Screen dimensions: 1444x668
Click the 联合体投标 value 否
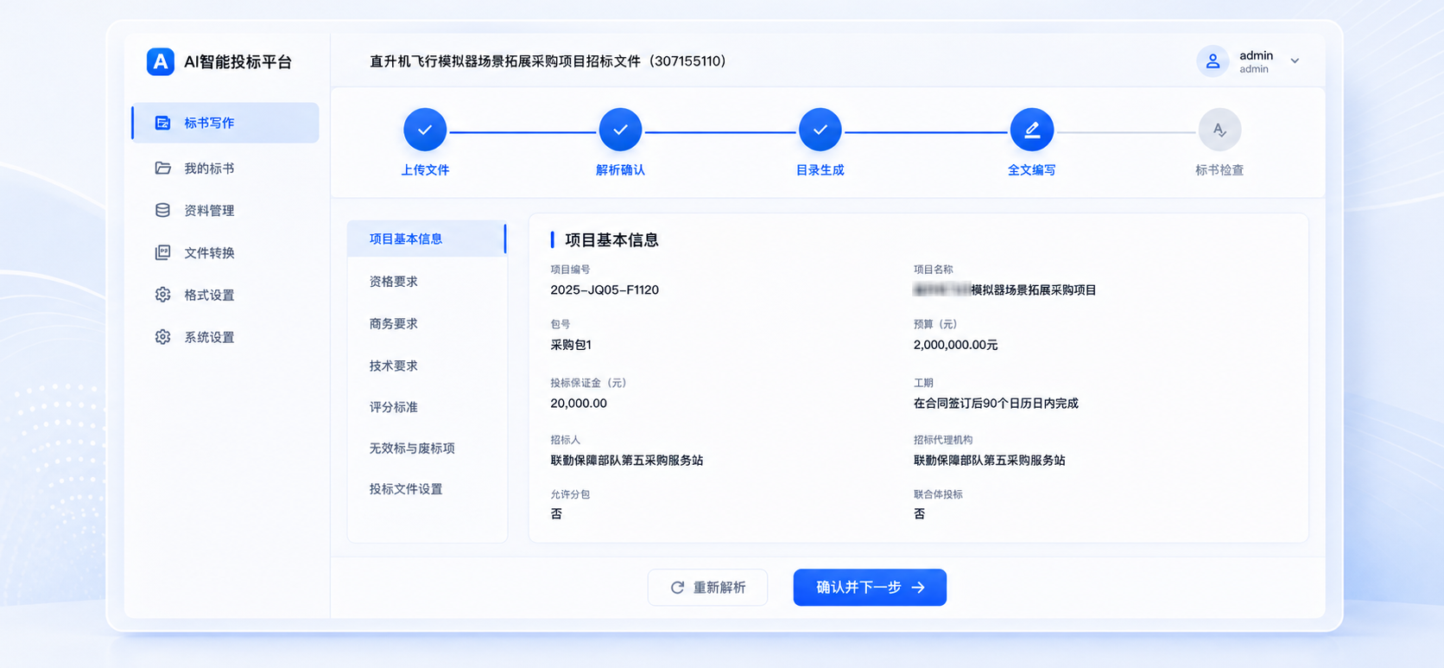pos(920,514)
